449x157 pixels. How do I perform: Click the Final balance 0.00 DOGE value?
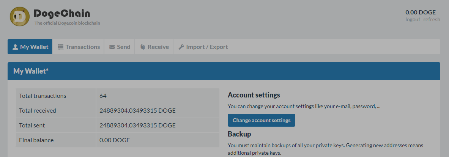115,140
